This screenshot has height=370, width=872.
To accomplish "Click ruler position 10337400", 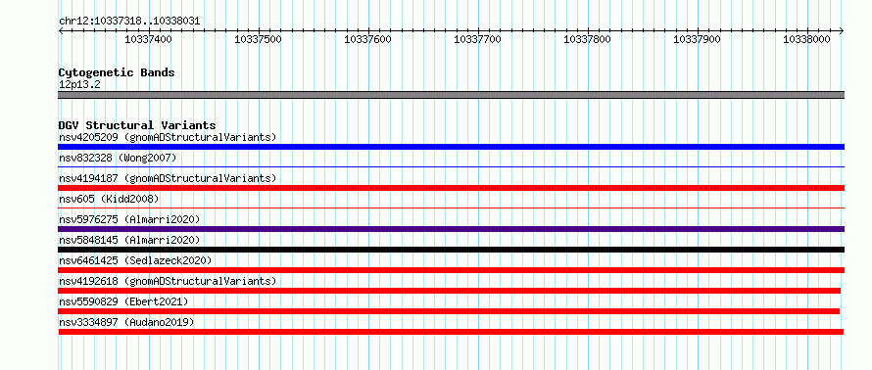I will pyautogui.click(x=149, y=39).
